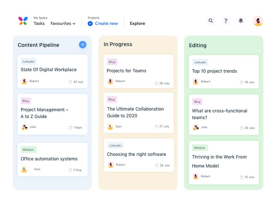Click the 15 July due date text
Image resolution: width=278 pixels, height=205 pixels.
coord(250,177)
